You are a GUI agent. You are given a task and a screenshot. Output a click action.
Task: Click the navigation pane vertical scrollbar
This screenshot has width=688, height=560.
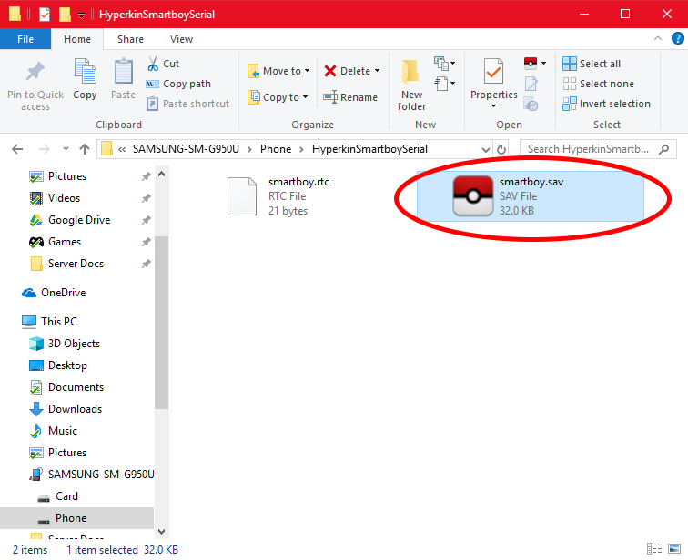161,318
